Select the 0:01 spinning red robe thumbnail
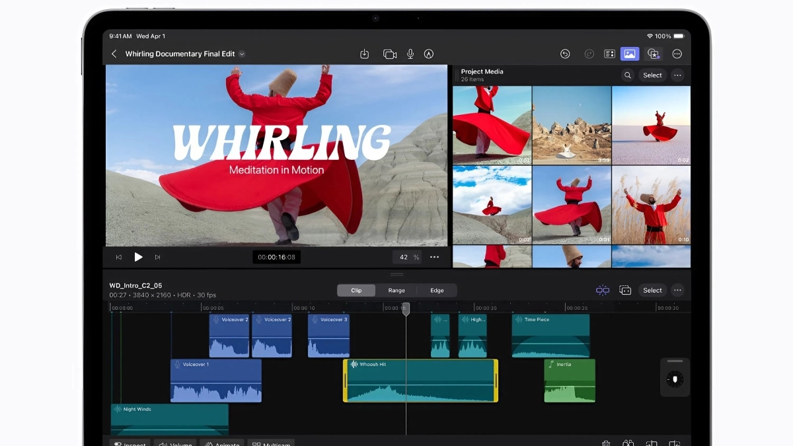793x446 pixels. 572,205
